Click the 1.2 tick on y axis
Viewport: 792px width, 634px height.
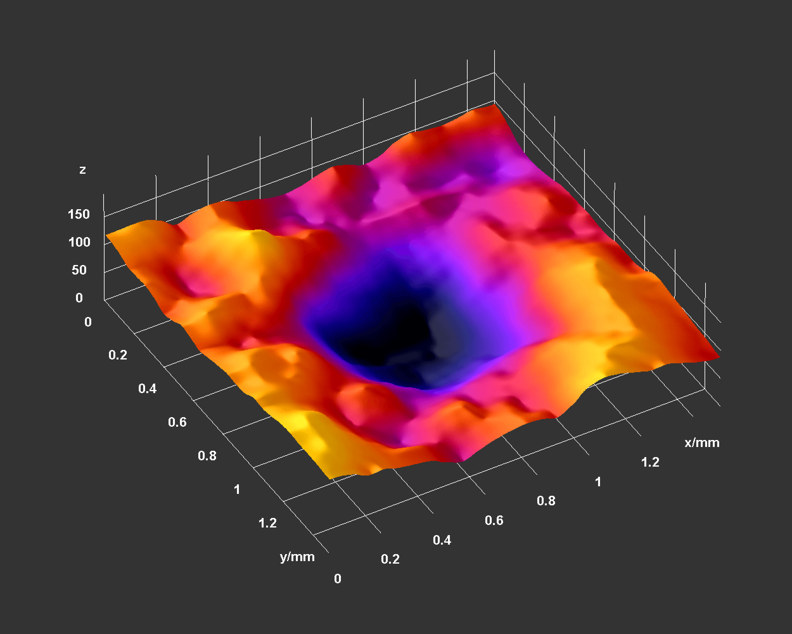[267, 523]
